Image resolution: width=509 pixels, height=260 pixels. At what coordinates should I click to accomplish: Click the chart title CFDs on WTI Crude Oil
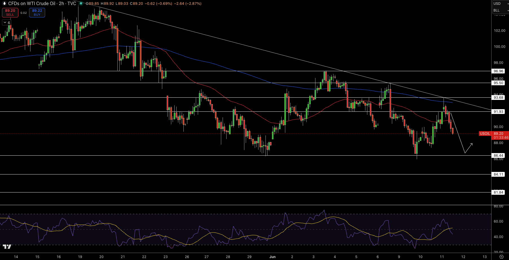[x=32, y=3]
